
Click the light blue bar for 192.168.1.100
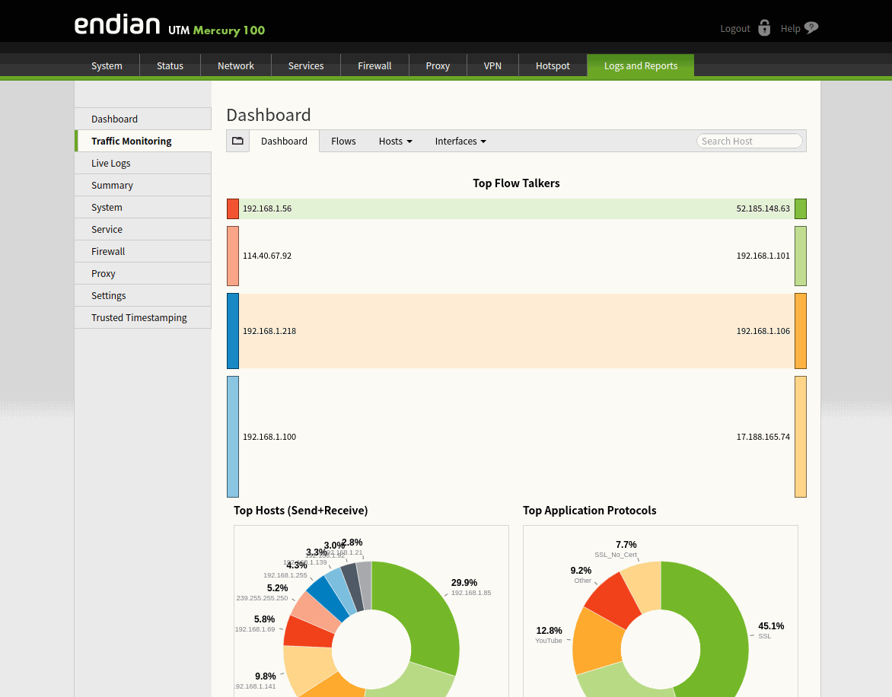pos(233,437)
